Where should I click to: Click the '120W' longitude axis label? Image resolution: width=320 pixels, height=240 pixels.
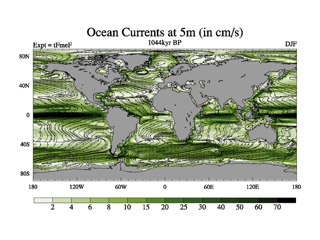(76, 187)
